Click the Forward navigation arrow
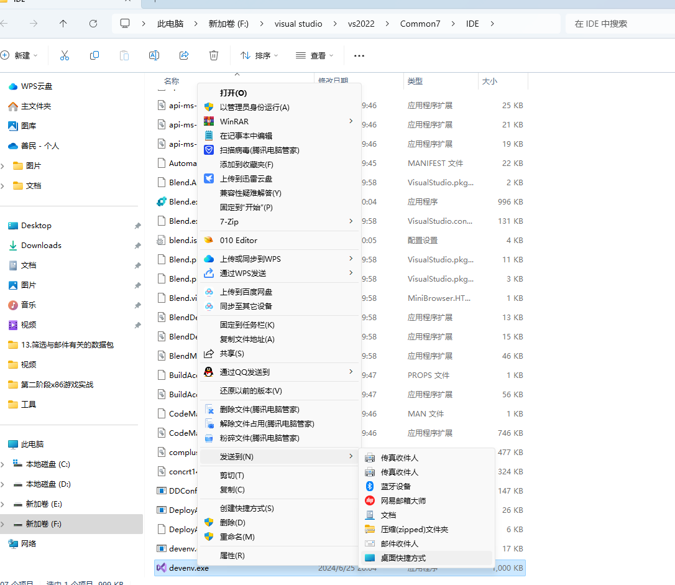The height and width of the screenshot is (585, 675). pos(34,24)
